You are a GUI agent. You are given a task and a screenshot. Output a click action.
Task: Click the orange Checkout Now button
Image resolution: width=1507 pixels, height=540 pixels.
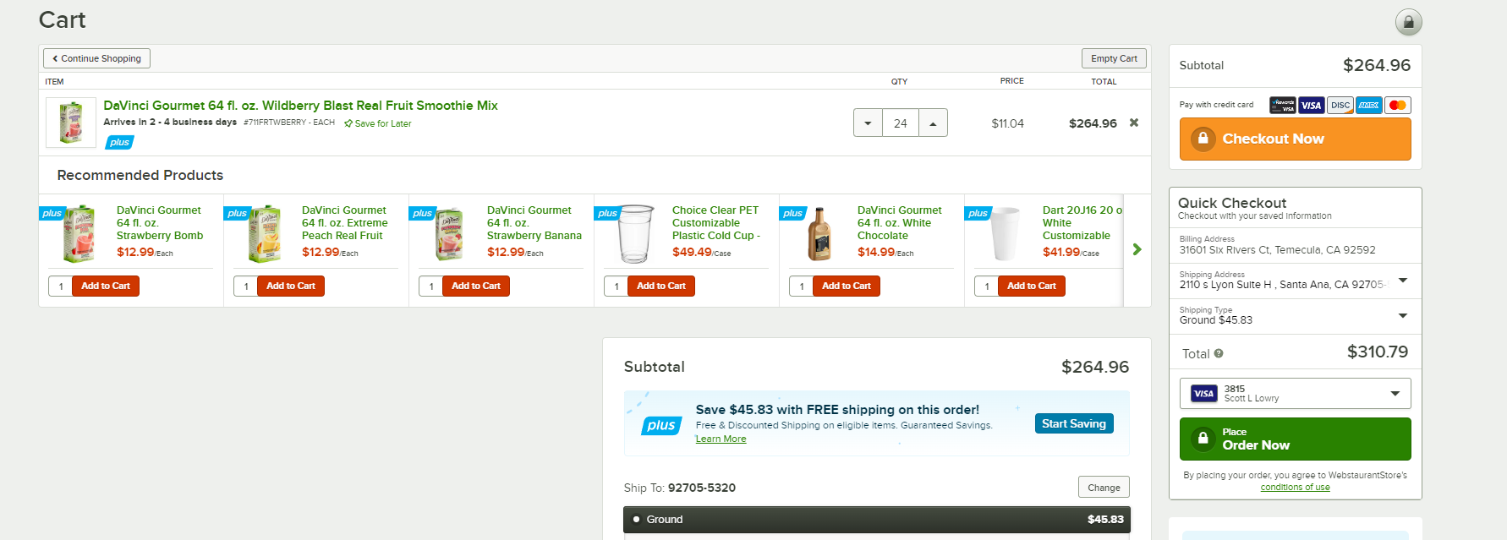click(x=1295, y=139)
